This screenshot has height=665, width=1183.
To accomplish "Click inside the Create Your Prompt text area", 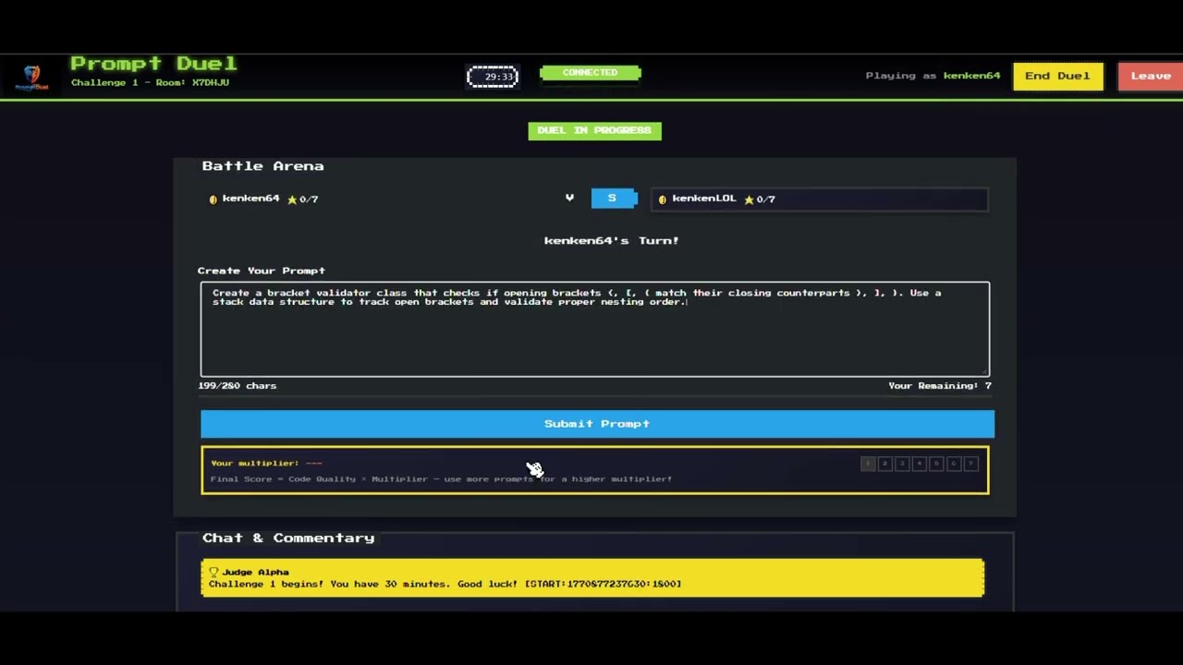I will coord(595,330).
